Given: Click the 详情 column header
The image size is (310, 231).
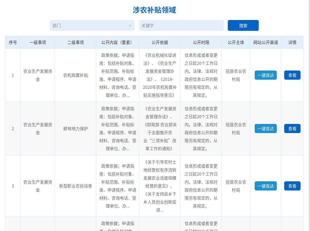Looking at the screenshot, I should tap(292, 42).
